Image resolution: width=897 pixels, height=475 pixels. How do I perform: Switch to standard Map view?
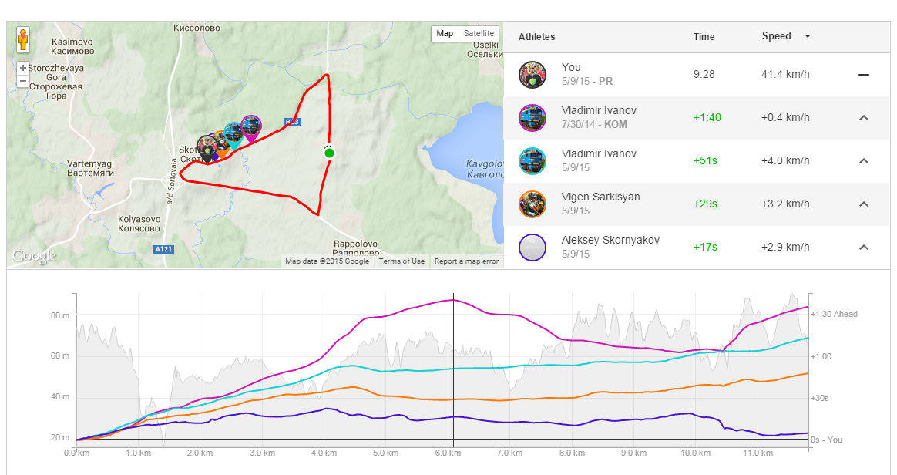tap(445, 34)
